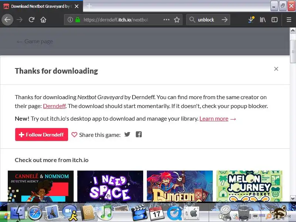
Task: Open the downloads panel
Action: (x=251, y=20)
